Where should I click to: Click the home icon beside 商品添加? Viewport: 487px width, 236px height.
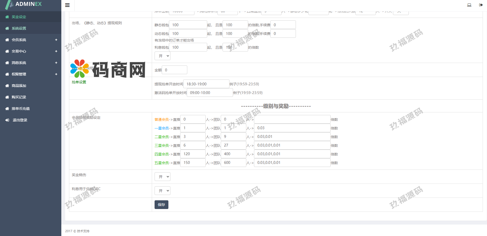[7, 86]
